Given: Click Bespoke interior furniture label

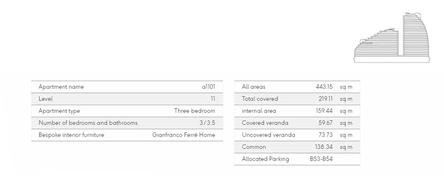Looking at the screenshot, I should (x=71, y=135).
